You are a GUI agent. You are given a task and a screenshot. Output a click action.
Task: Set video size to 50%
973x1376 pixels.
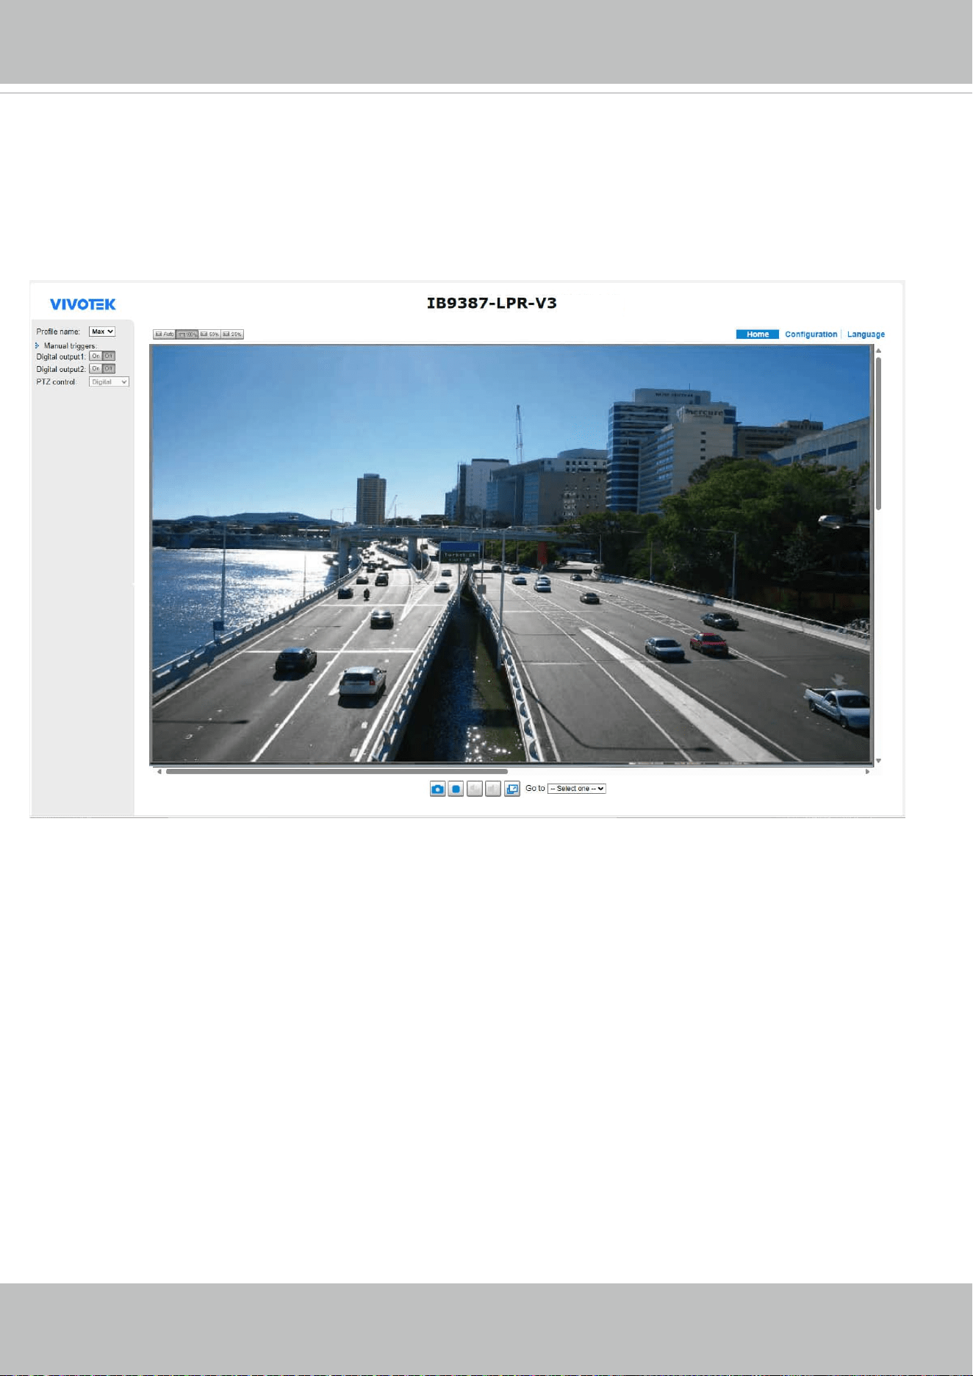[209, 334]
